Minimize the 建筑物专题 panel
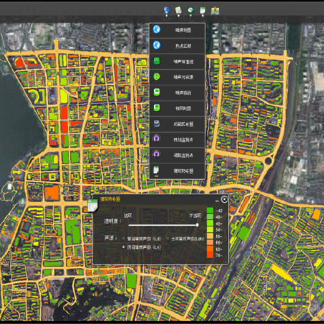Viewport: 324px width, 324px height. coord(217,200)
